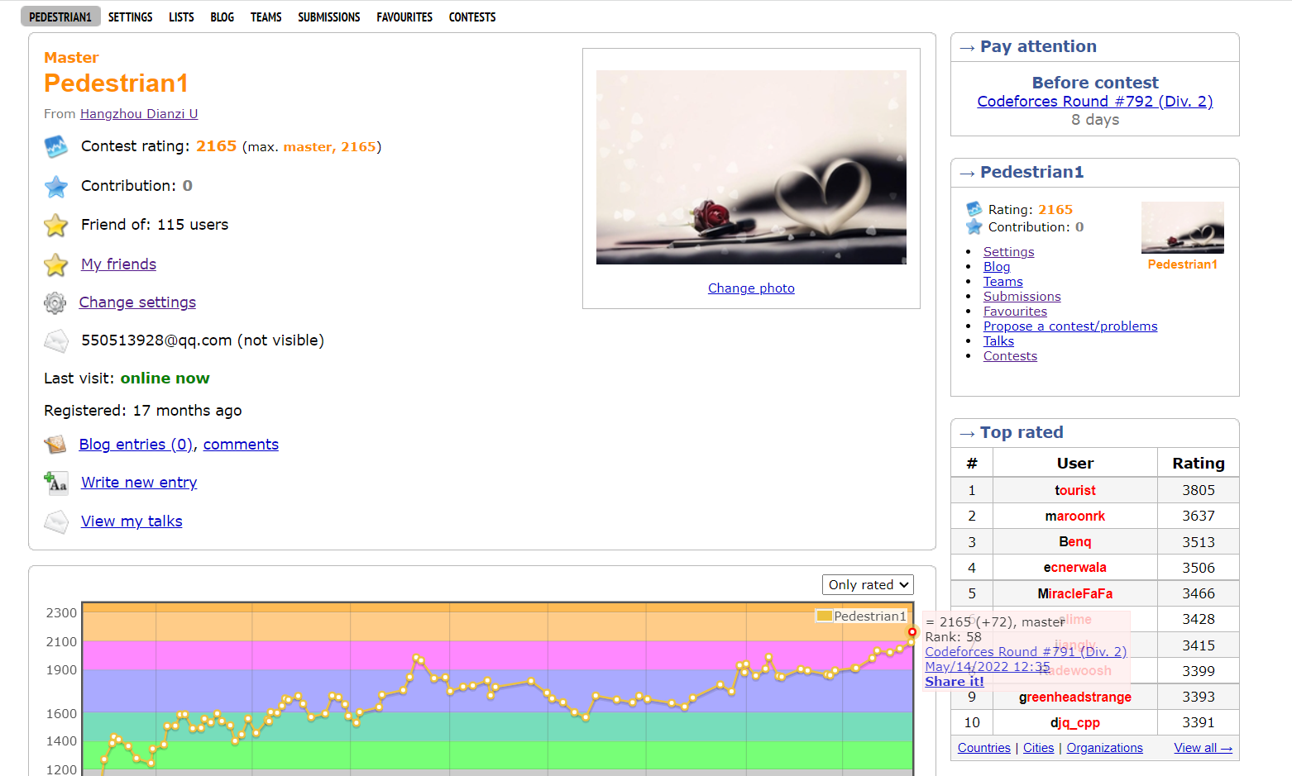
Task: Click the envelope icon beside the email address
Action: coord(55,340)
